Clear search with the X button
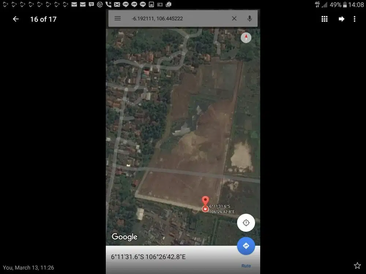The width and height of the screenshot is (366, 274). (x=234, y=18)
